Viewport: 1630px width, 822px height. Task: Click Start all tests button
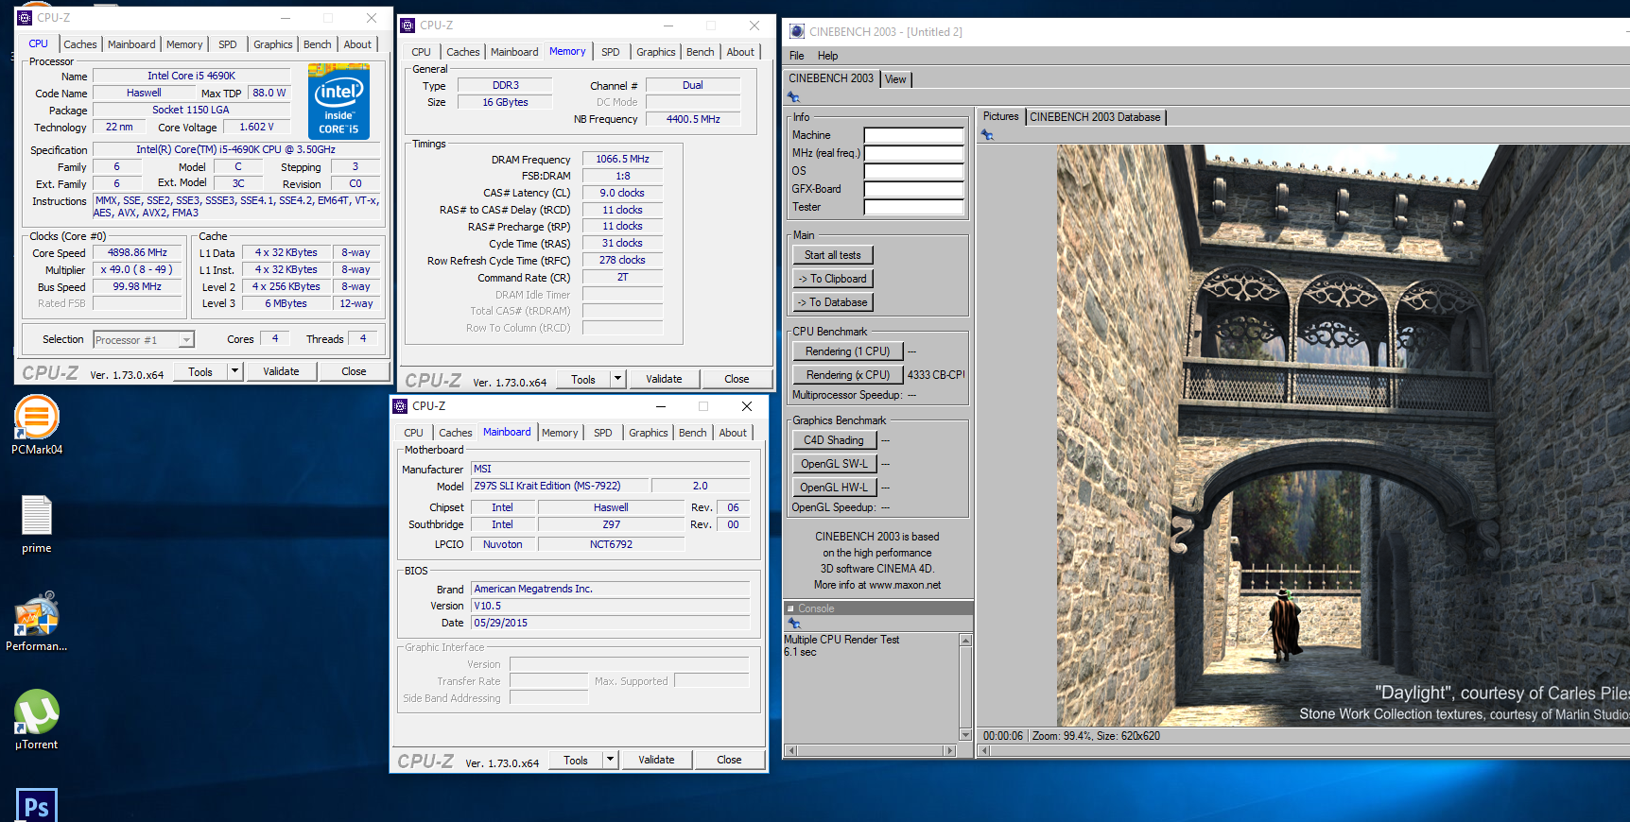pyautogui.click(x=833, y=255)
